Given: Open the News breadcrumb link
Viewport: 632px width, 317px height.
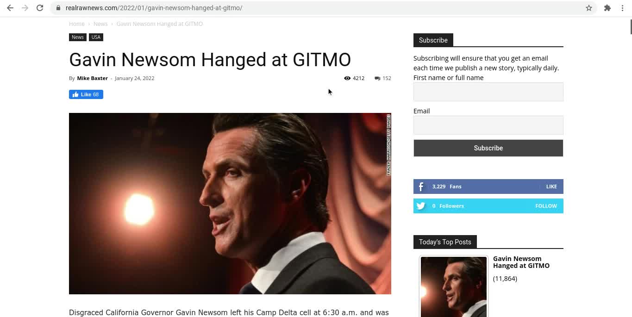Looking at the screenshot, I should 100,24.
